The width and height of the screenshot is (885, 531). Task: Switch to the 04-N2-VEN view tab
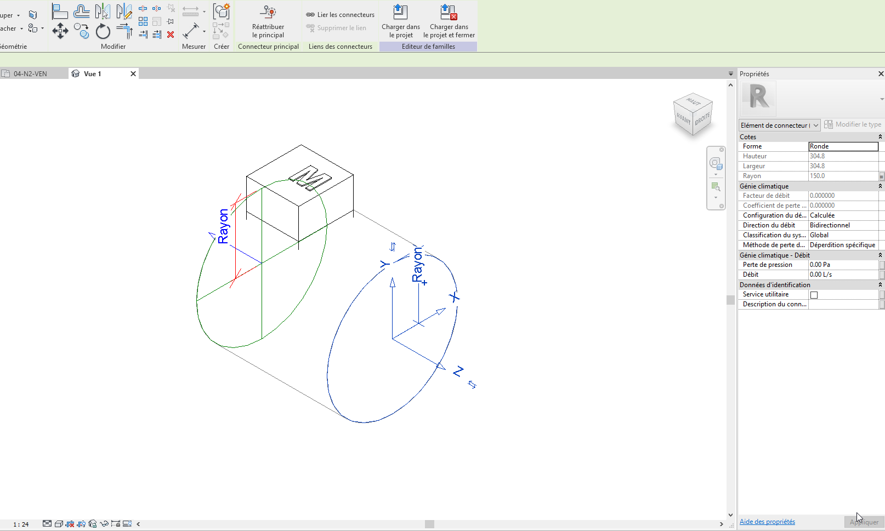[30, 74]
